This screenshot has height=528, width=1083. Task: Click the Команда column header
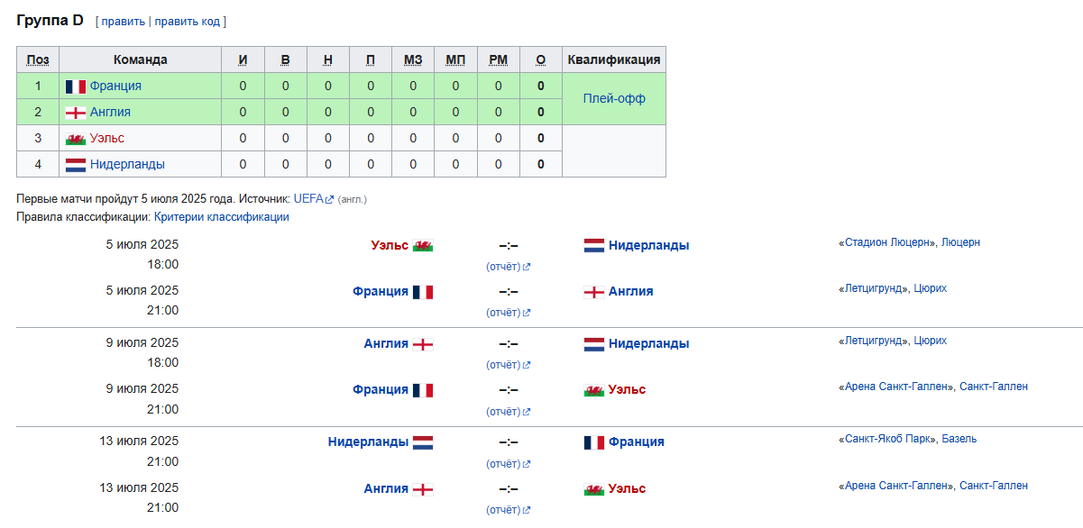pyautogui.click(x=141, y=60)
